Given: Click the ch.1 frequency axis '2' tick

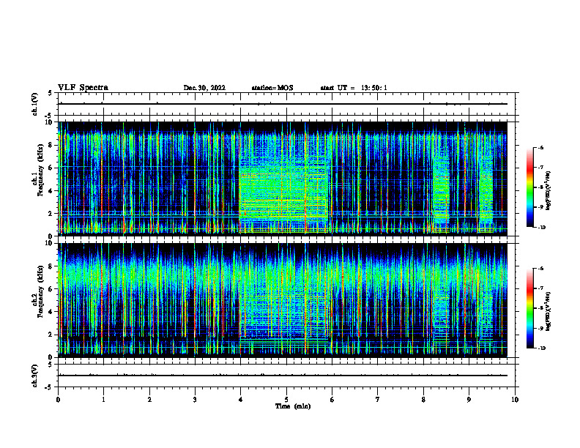Looking at the screenshot, I should click(51, 214).
